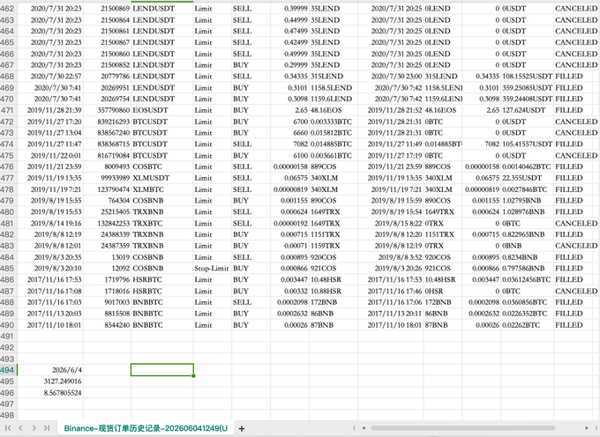Select row header 498
This screenshot has width=600, height=437.
pos(8,415)
